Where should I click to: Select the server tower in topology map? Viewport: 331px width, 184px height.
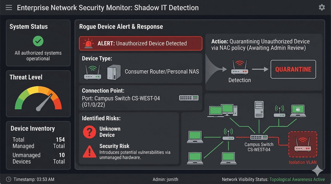coord(259,109)
